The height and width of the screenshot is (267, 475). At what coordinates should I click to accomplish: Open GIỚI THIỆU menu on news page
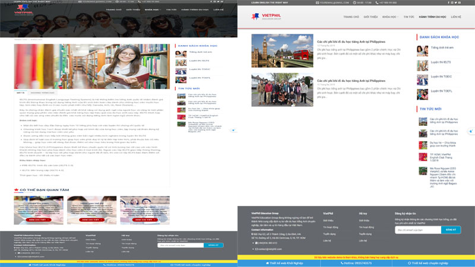[x=370, y=17]
